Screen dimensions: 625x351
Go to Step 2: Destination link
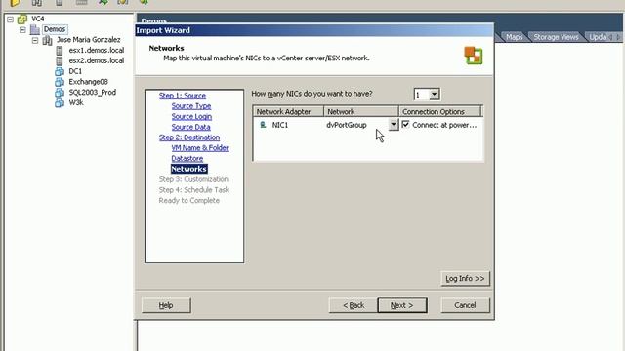pos(189,137)
